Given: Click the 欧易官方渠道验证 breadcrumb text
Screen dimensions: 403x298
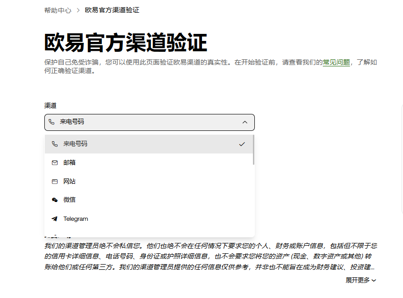Looking at the screenshot, I should [112, 10].
